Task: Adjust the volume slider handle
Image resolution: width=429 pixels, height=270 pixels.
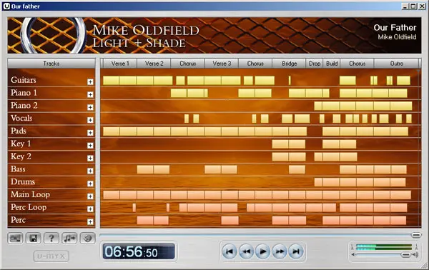Action: point(405,255)
